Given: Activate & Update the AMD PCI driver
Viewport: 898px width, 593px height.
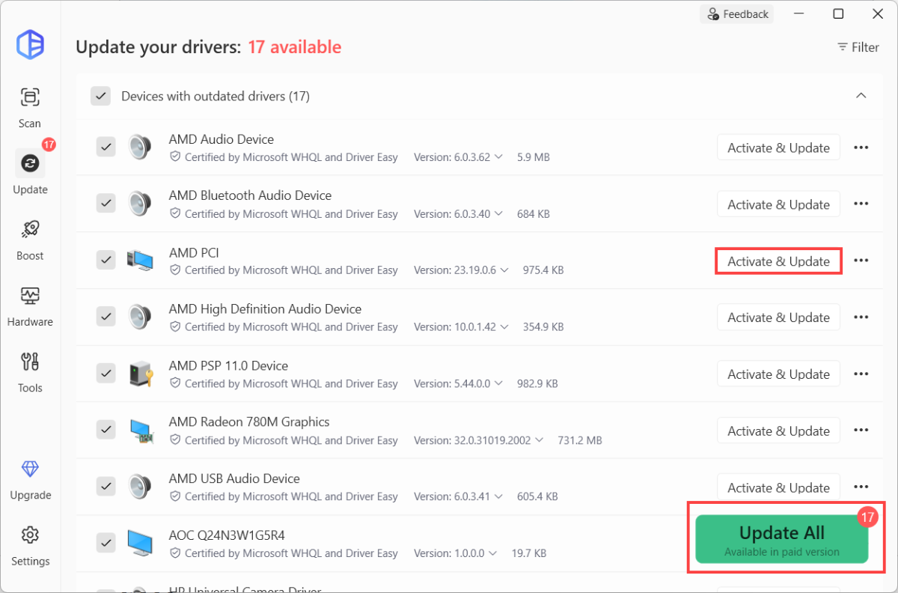Looking at the screenshot, I should tap(778, 261).
